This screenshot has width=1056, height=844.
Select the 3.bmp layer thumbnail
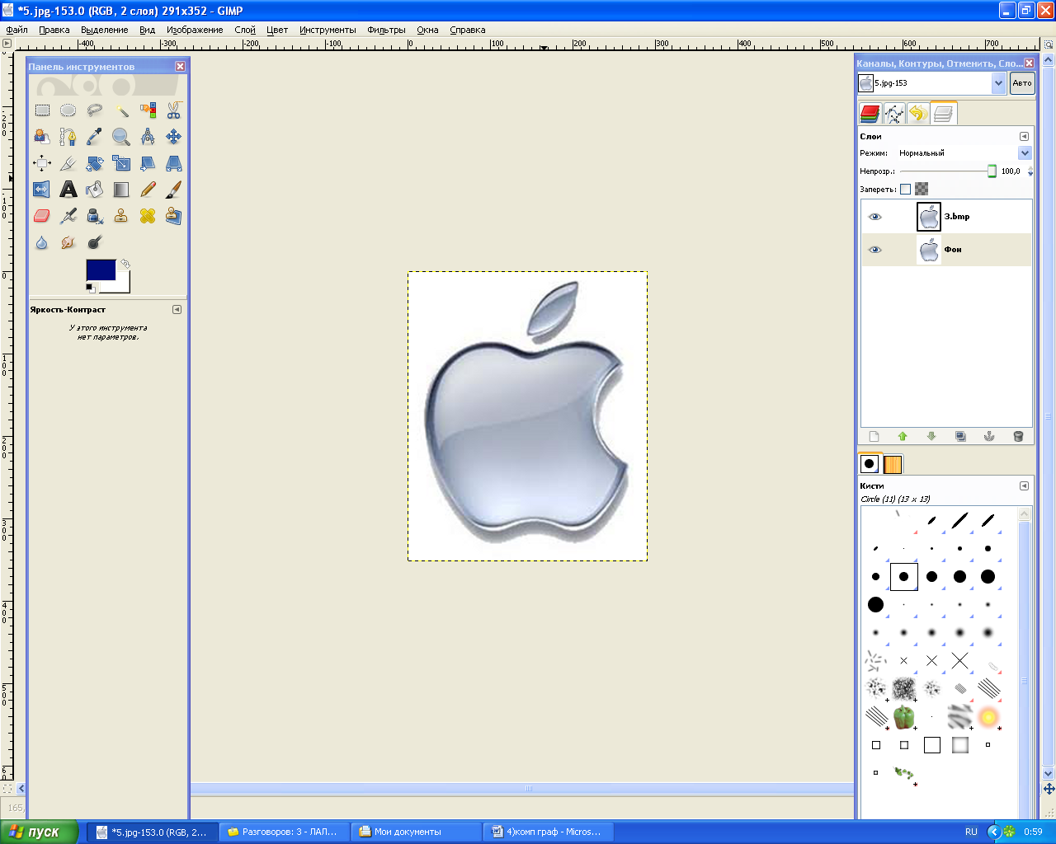click(929, 217)
